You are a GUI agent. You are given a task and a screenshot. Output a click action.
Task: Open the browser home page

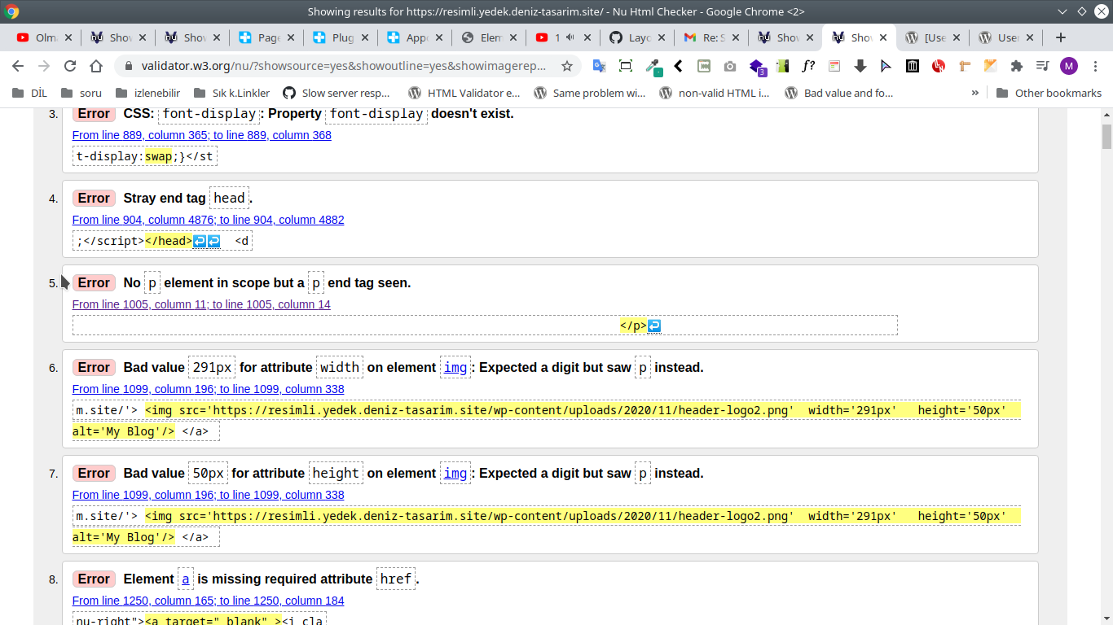point(96,66)
